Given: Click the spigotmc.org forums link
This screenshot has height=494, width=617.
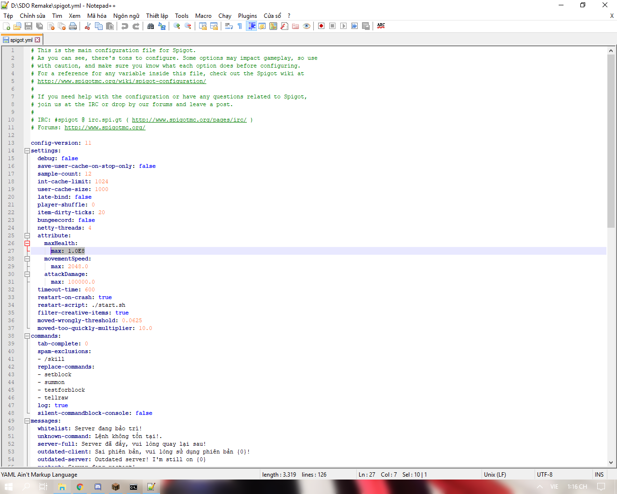Looking at the screenshot, I should [x=105, y=127].
